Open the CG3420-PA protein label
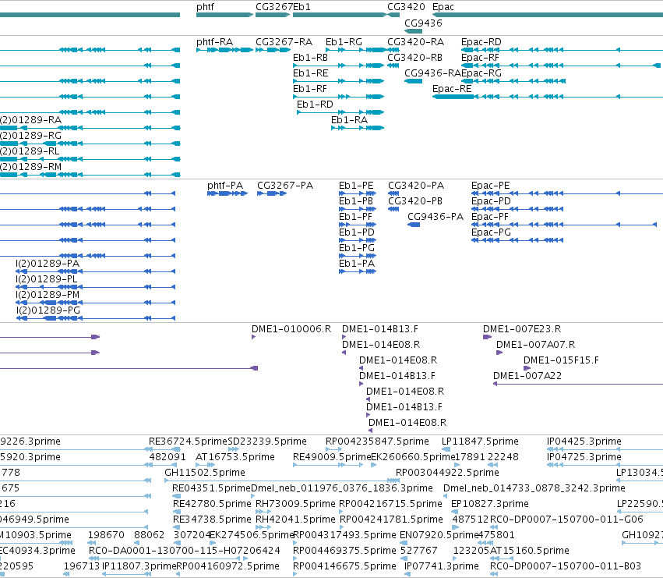This screenshot has width=663, height=578. click(x=416, y=186)
